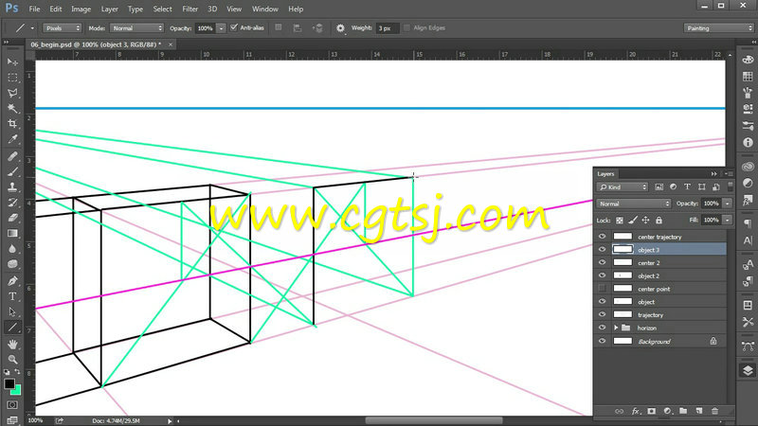The width and height of the screenshot is (758, 426).
Task: Open the Painting workspace dropdown
Action: 718,28
